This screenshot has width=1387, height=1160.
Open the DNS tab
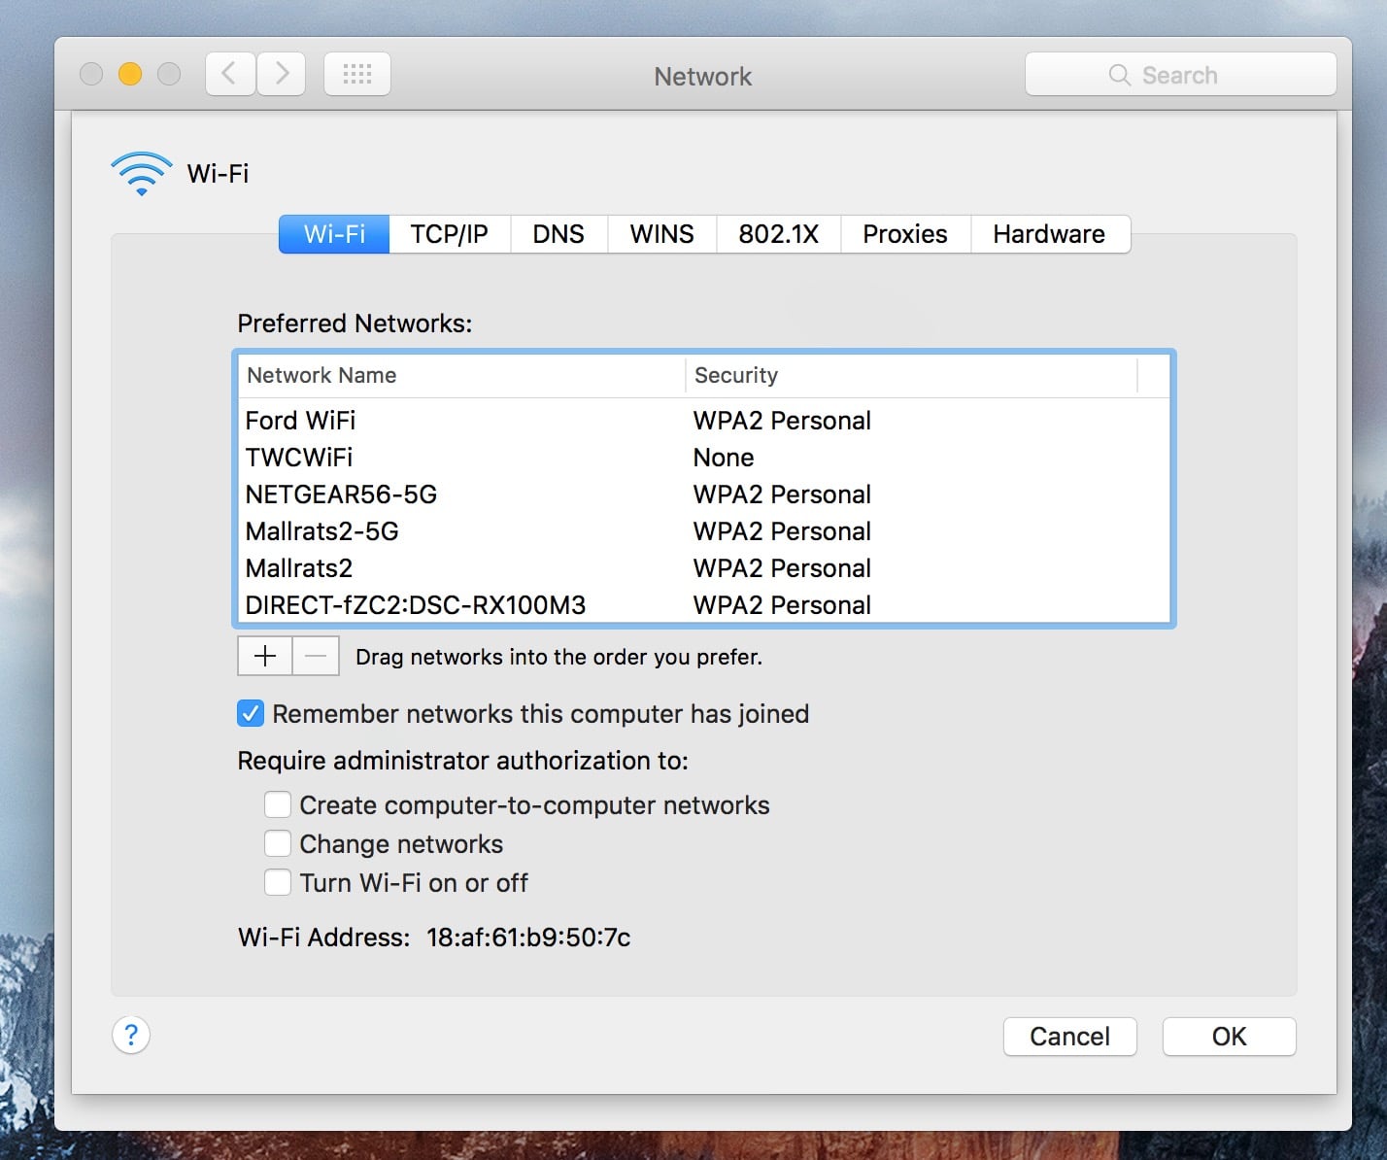pos(558,234)
